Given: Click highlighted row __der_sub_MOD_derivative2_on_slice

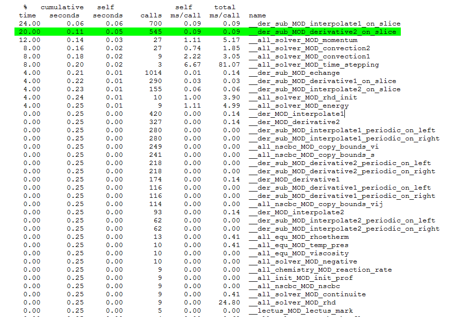Looking at the screenshot, I should [x=207, y=32].
